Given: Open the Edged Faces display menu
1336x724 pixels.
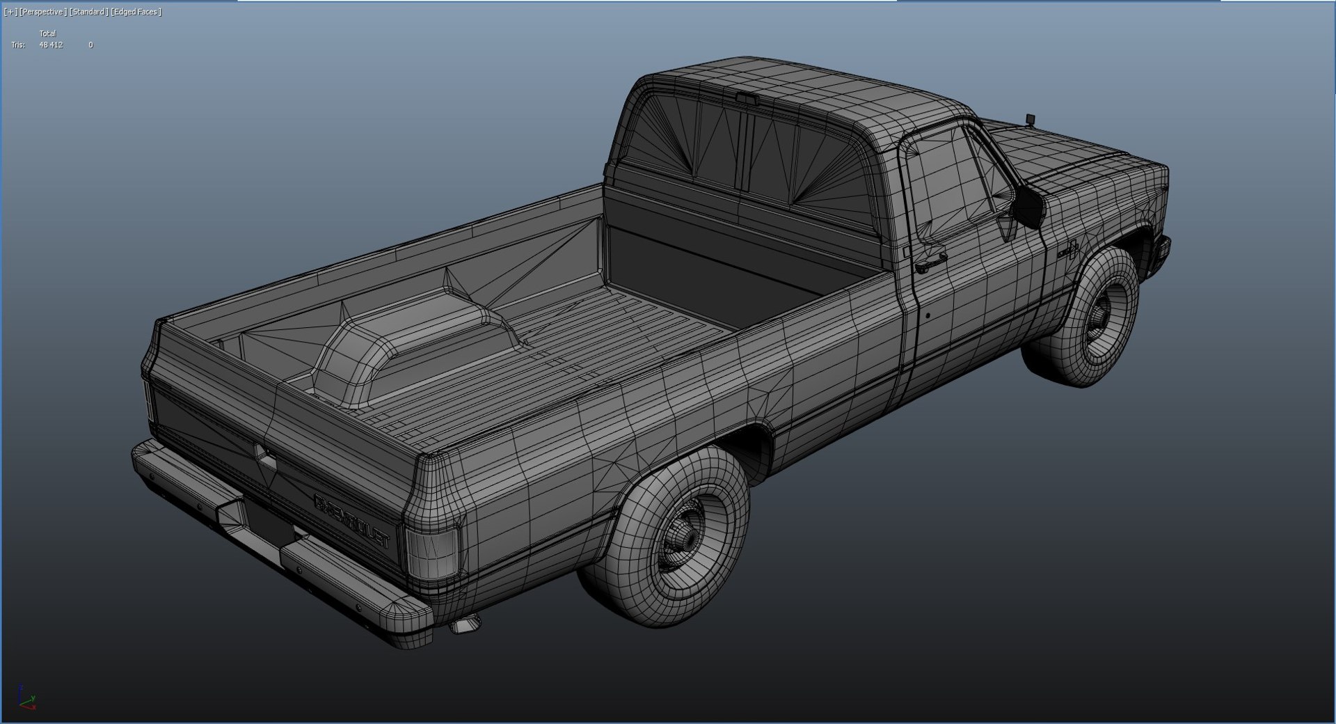Looking at the screenshot, I should [x=136, y=12].
